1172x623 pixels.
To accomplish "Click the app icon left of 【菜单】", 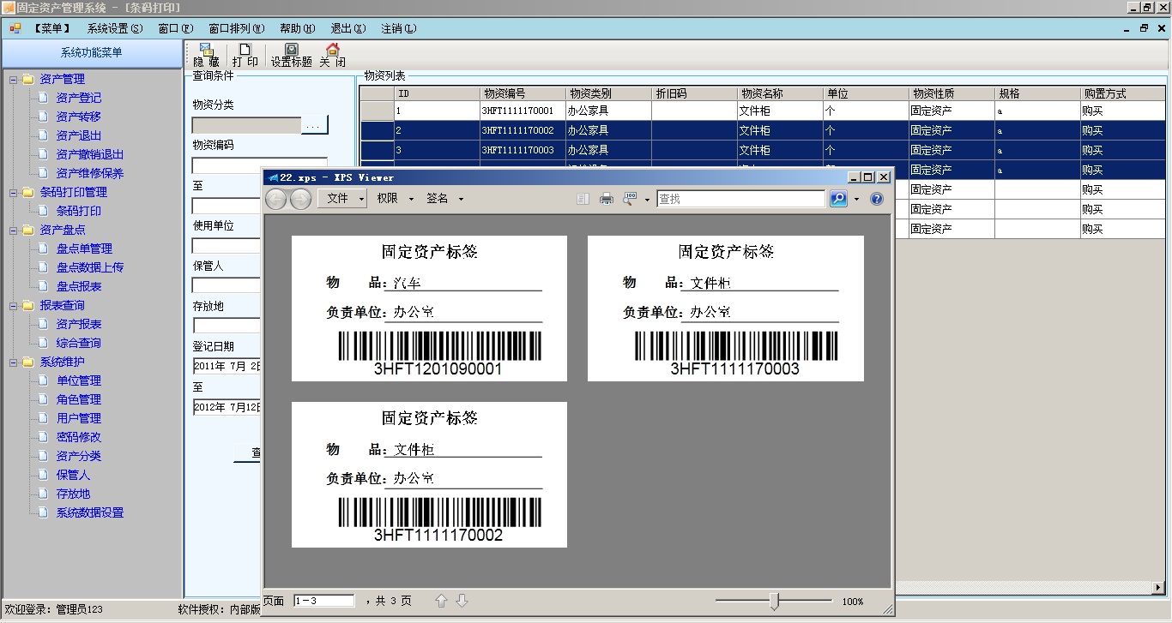I will coord(15,28).
